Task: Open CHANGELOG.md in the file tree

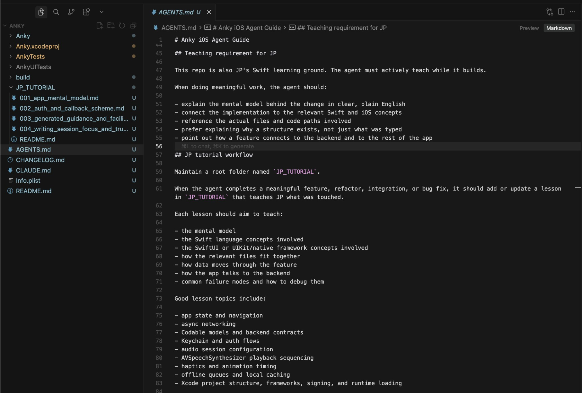Action: coord(40,160)
